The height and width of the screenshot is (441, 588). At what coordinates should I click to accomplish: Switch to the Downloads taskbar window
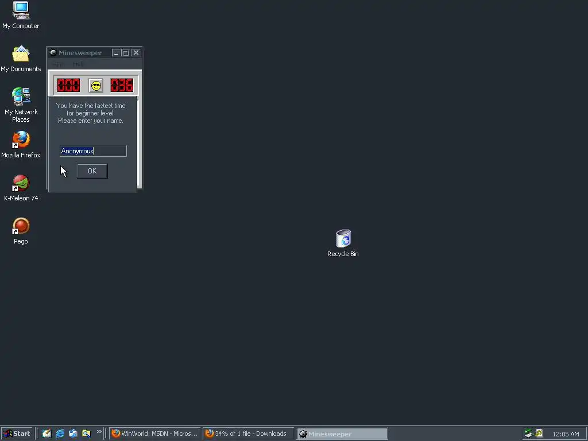pos(248,434)
